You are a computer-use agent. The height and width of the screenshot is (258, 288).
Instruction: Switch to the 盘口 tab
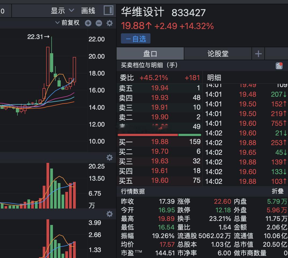[x=150, y=54]
